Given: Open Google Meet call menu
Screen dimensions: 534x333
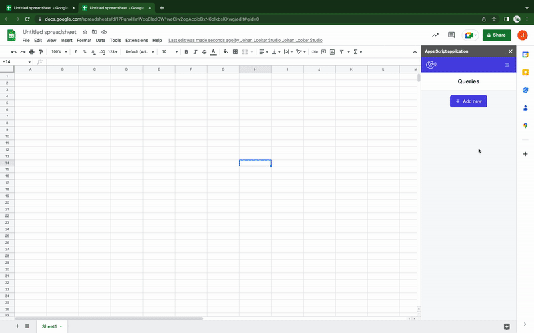Looking at the screenshot, I should coord(471,35).
